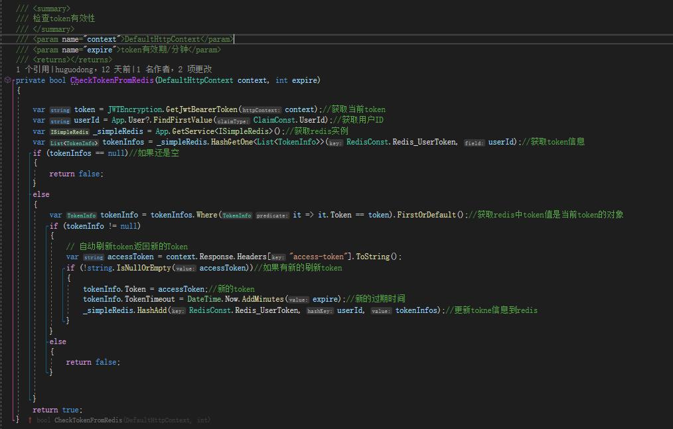
Task: Click the claimType: inlay parameter hint
Action: point(234,121)
